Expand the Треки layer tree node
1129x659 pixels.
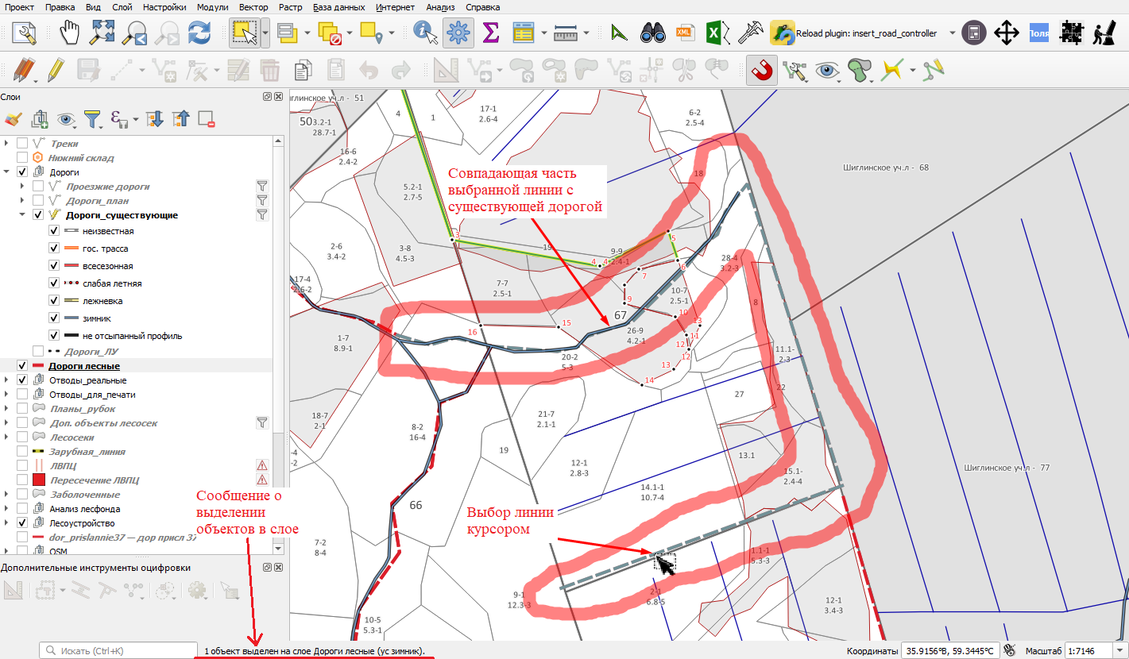[x=7, y=144]
